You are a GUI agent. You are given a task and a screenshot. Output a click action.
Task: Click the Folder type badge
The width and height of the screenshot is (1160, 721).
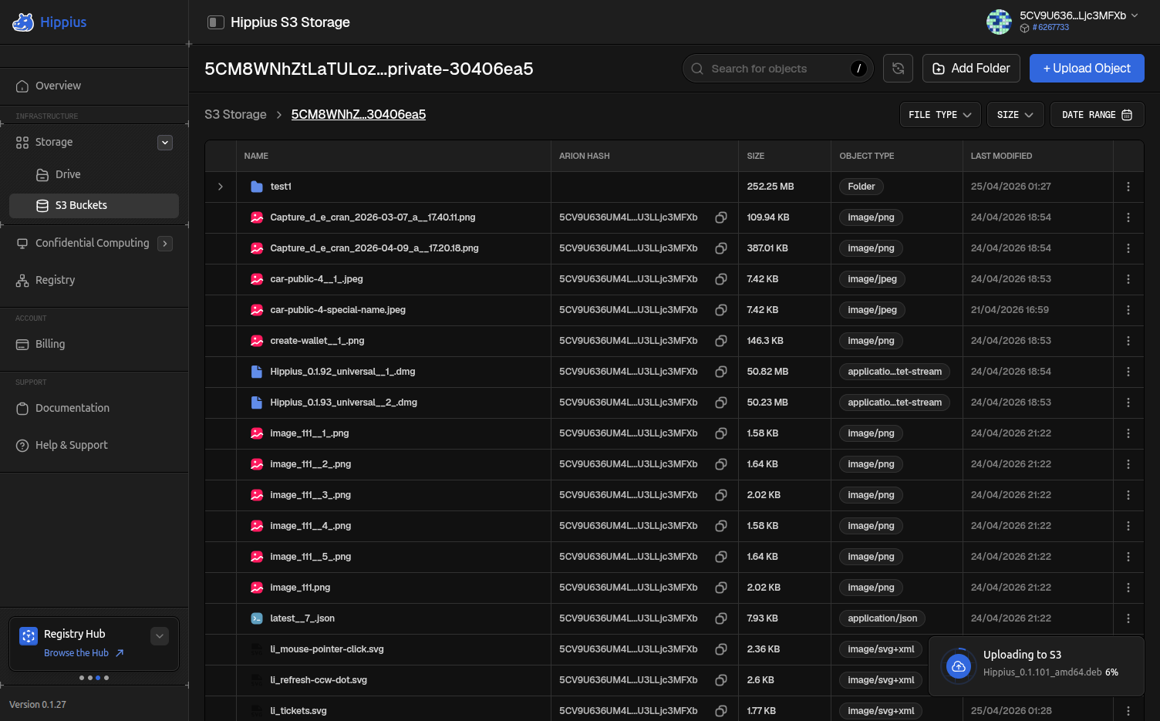862,187
